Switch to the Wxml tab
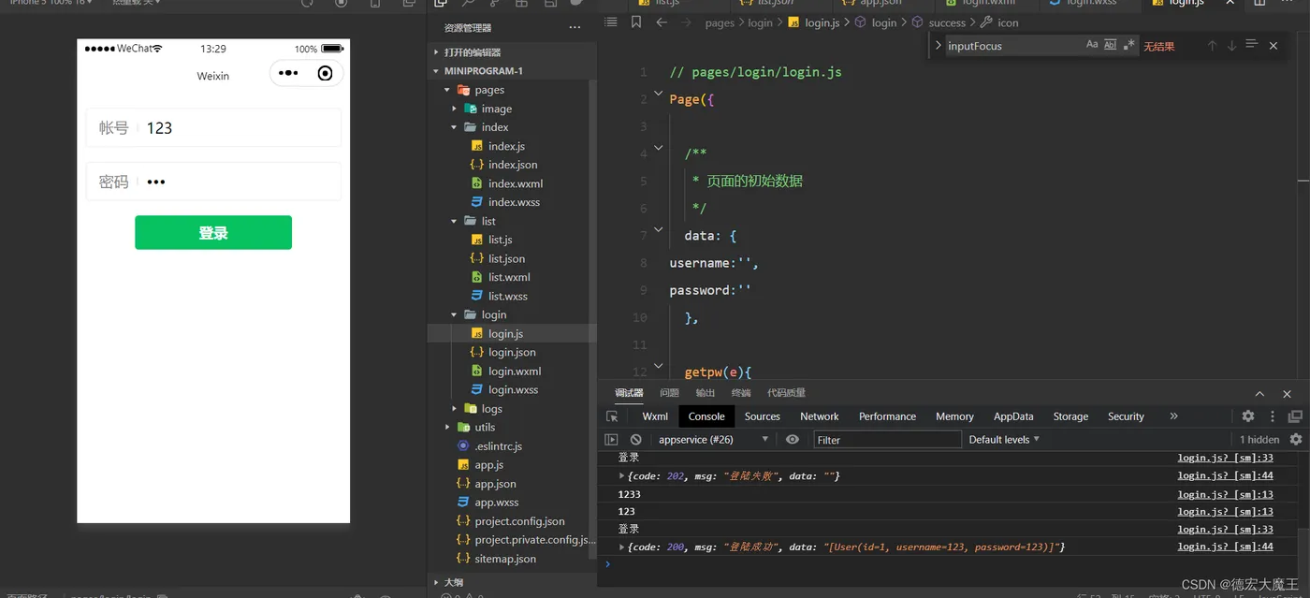This screenshot has height=598, width=1310. tap(655, 416)
